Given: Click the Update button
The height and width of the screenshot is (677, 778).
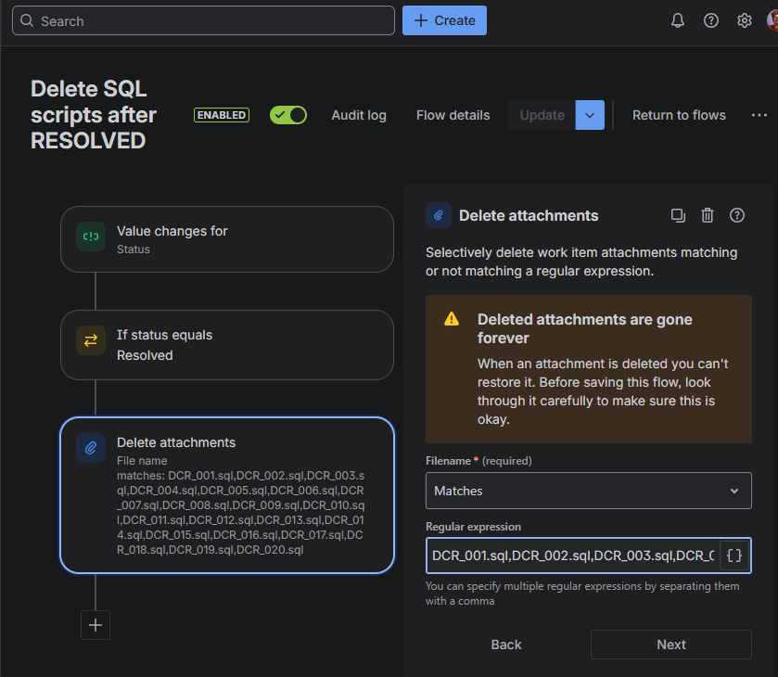Looking at the screenshot, I should coord(542,115).
